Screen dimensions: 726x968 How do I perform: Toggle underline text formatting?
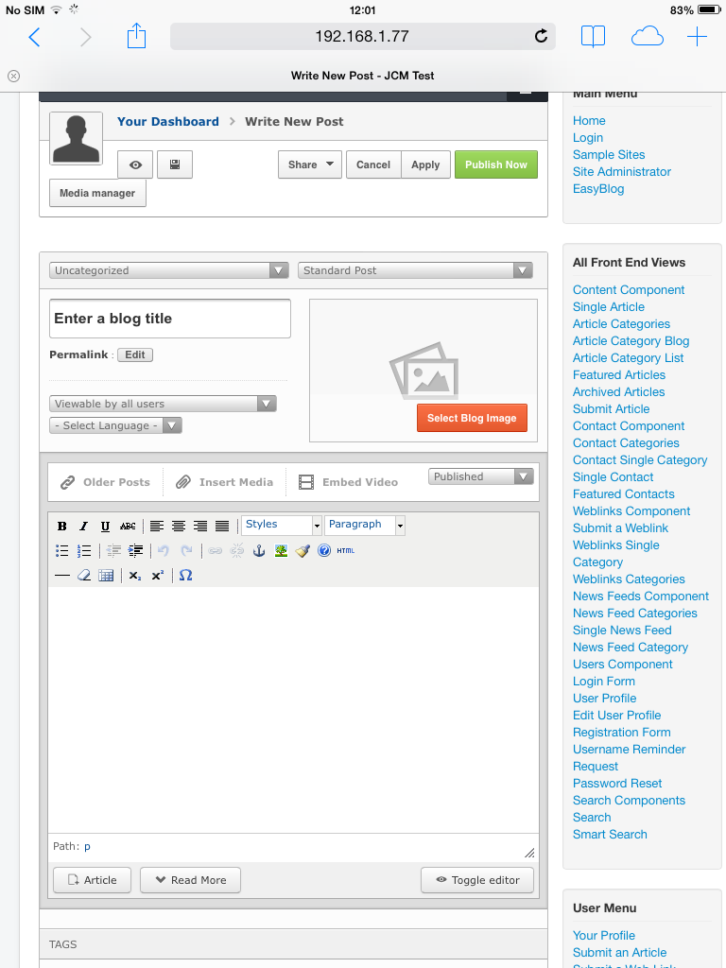pos(105,527)
